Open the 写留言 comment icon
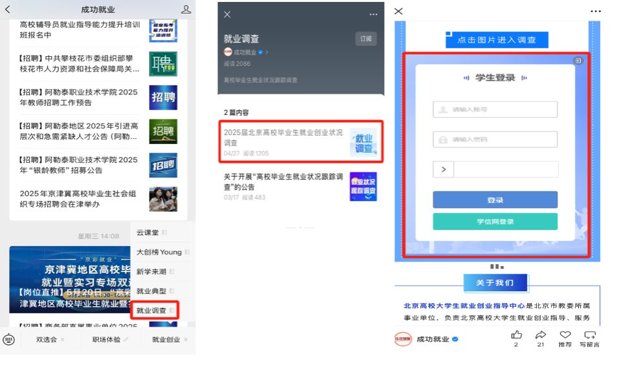This screenshot has height=374, width=626. 589,335
